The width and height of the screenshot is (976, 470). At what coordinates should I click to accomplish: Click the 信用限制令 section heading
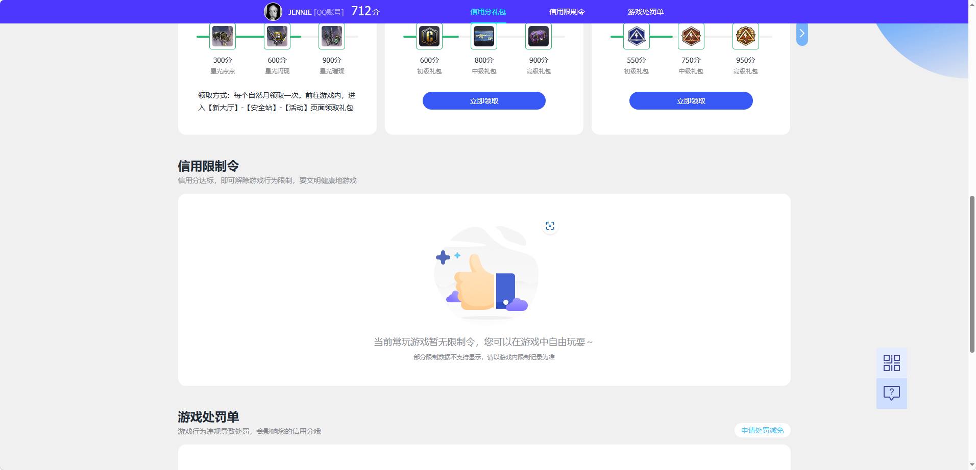click(208, 166)
